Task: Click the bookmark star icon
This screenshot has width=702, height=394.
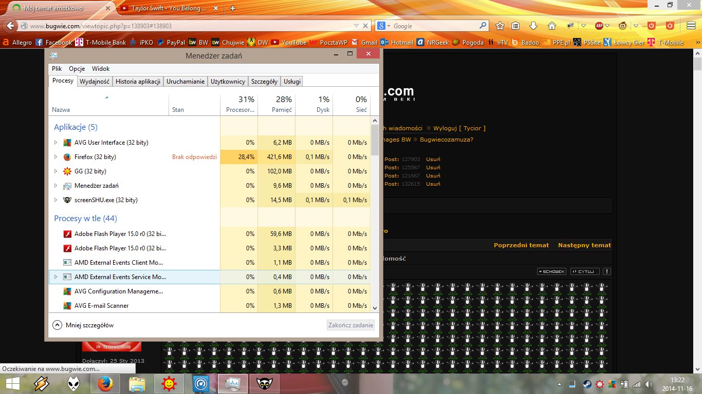Action: click(x=500, y=26)
